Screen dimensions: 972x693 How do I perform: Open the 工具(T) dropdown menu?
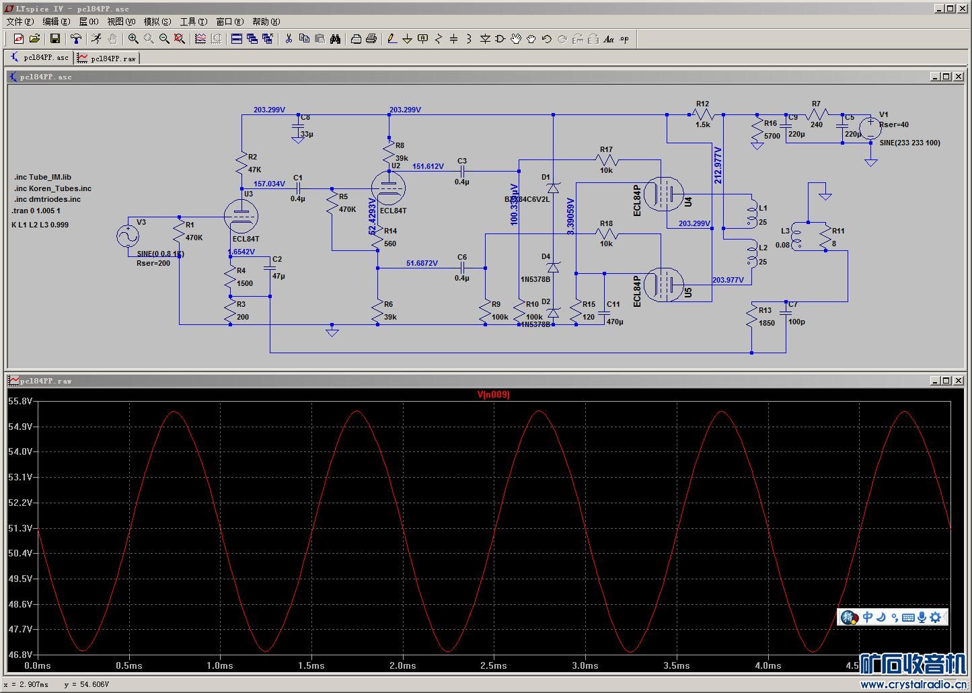pos(193,22)
